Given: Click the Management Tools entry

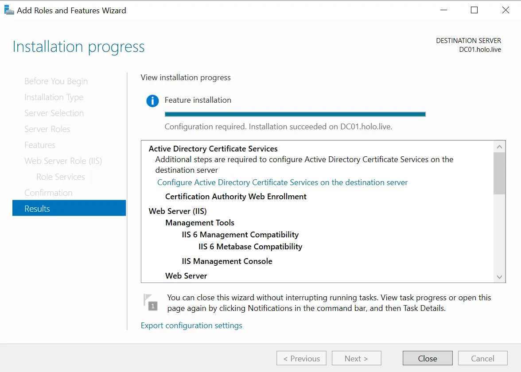Looking at the screenshot, I should coord(200,222).
